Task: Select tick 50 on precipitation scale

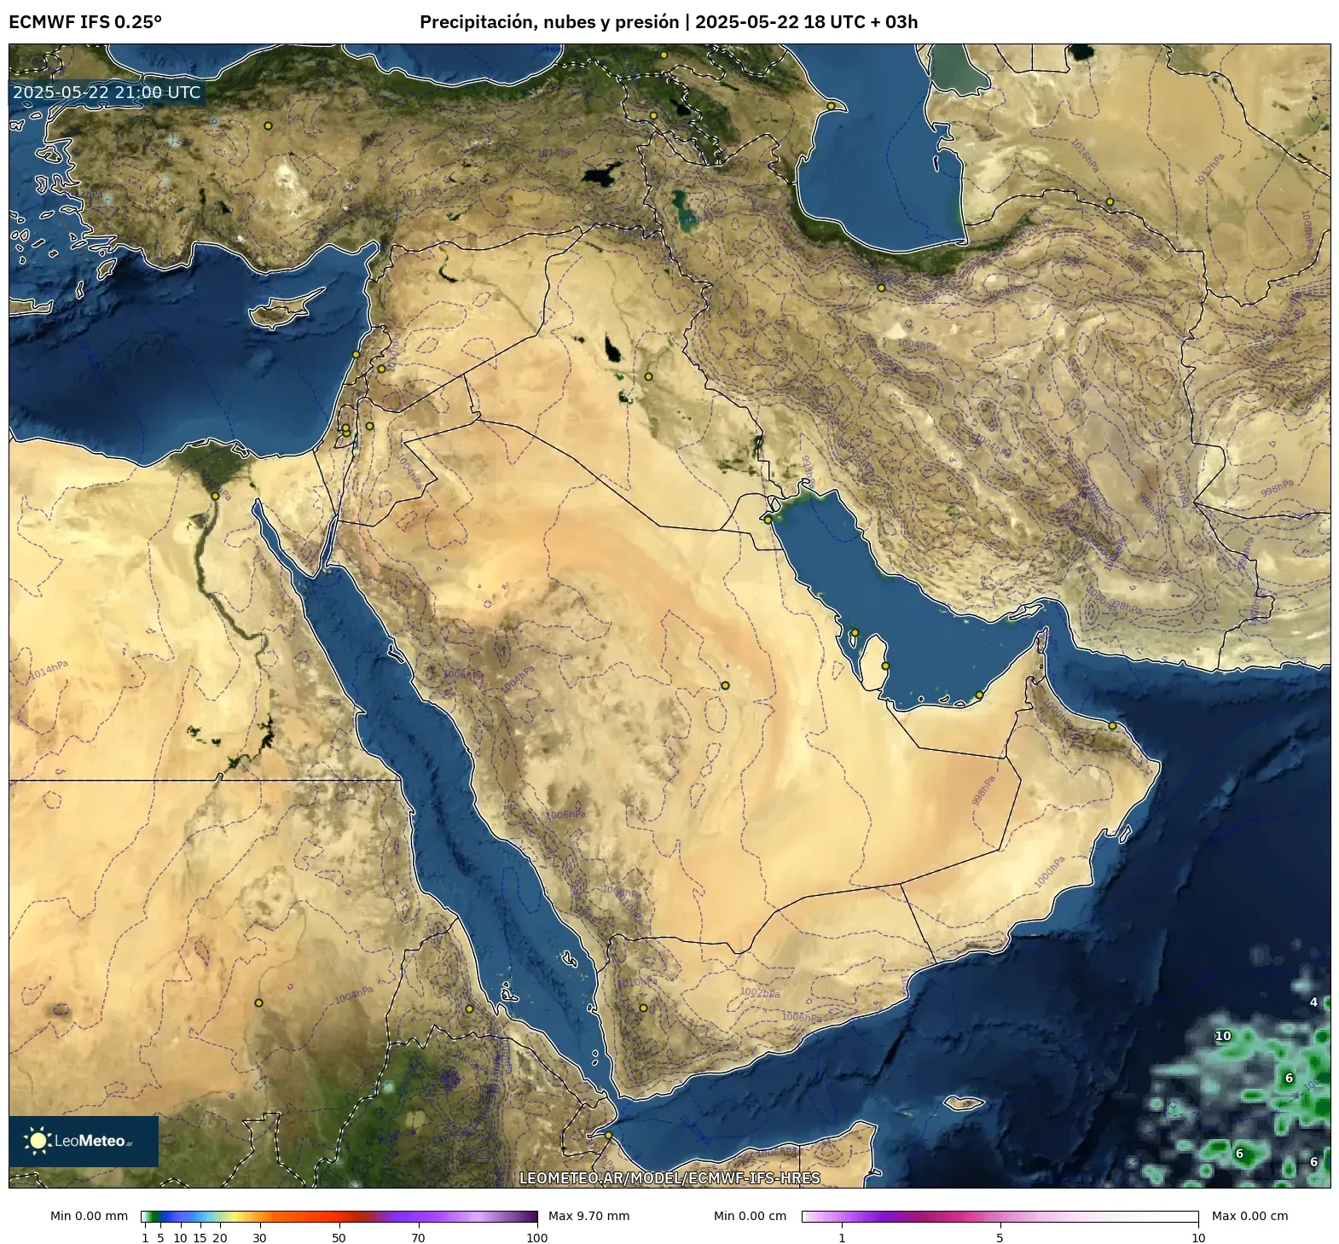Action: click(x=339, y=1238)
